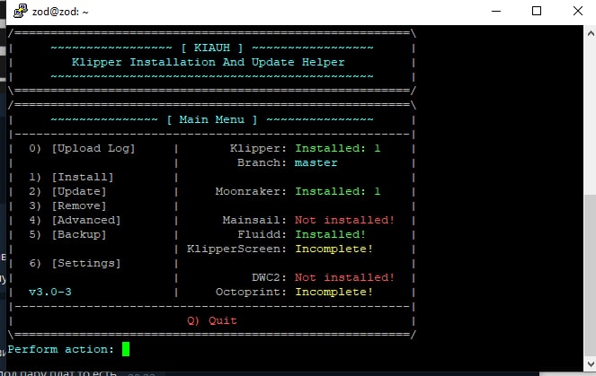
Task: Click the "0) [Upload Log]" menu entry
Action: (82, 148)
